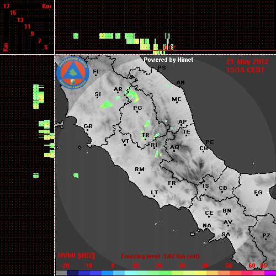Click the VT city label
The image size is (276, 276).
click(125, 141)
